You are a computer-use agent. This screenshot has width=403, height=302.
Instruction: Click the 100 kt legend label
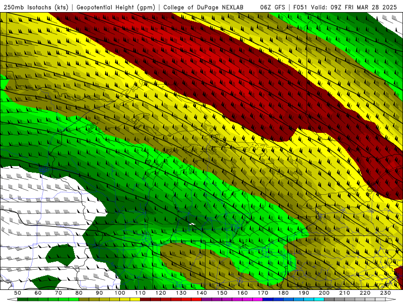pos(120,293)
